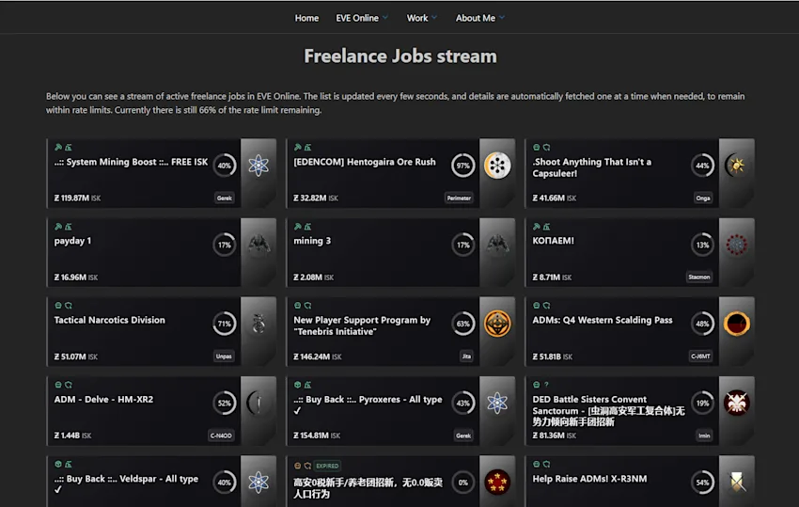Click Onga location tag
This screenshot has height=507, width=799.
pyautogui.click(x=703, y=198)
